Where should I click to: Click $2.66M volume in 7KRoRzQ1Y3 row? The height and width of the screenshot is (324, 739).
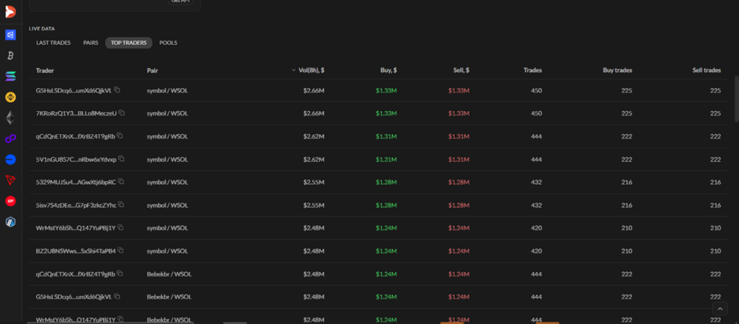click(x=314, y=113)
